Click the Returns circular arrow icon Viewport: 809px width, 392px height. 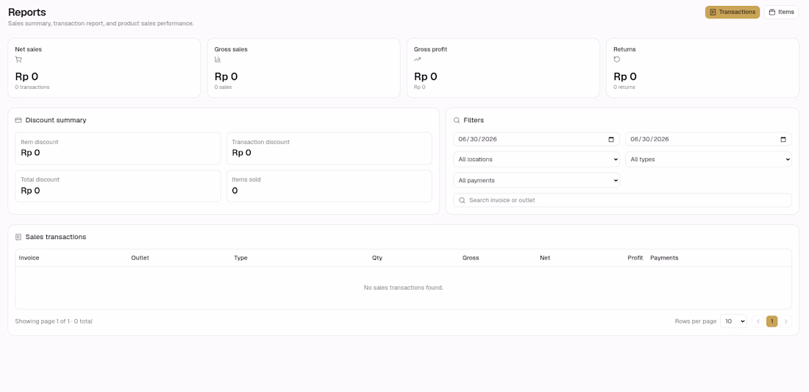(x=616, y=60)
